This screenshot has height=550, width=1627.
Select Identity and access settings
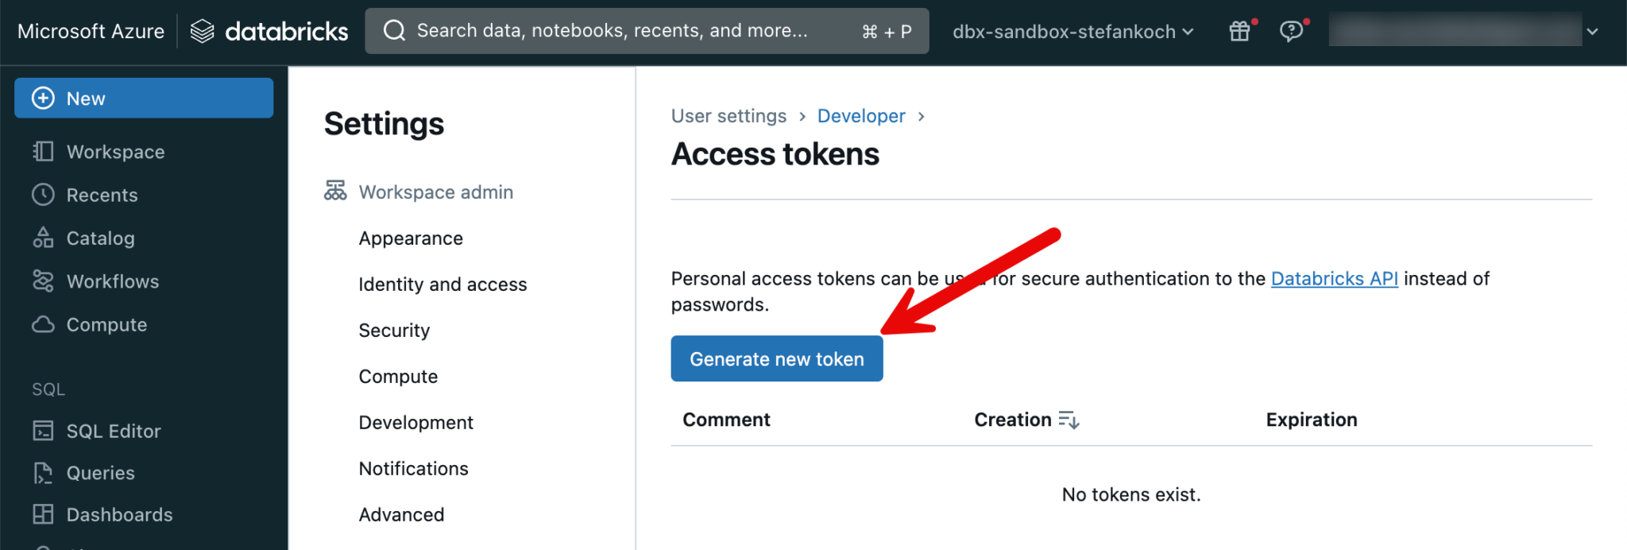coord(442,285)
